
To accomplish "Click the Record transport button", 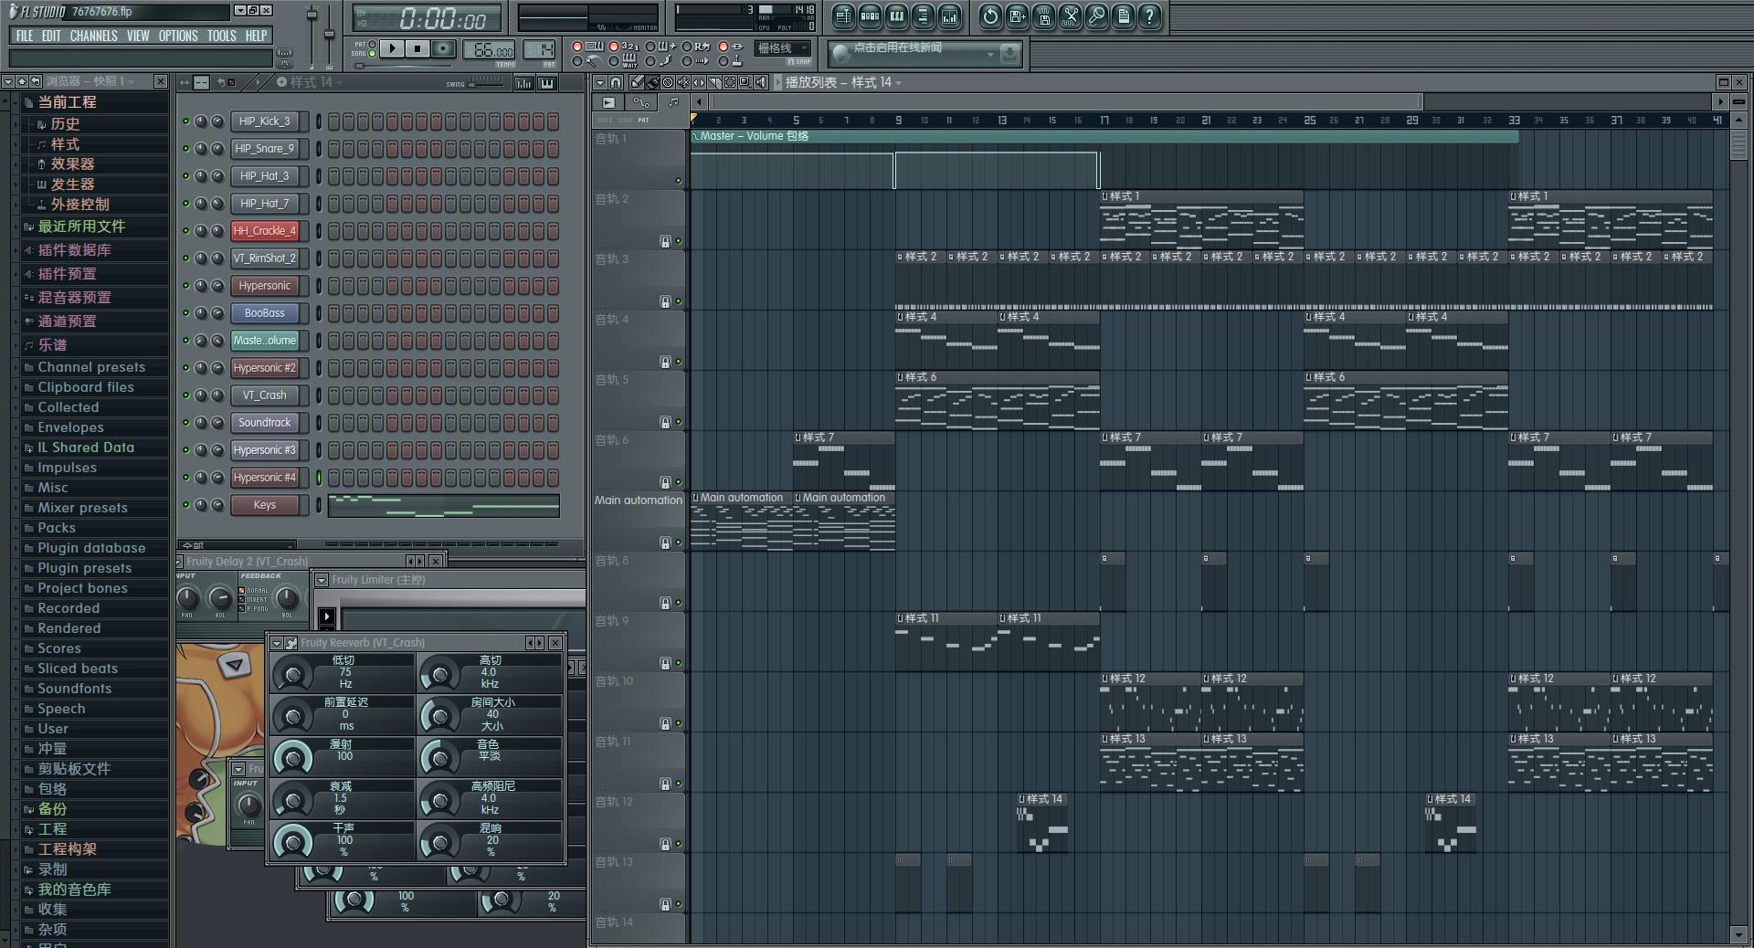I will point(443,48).
